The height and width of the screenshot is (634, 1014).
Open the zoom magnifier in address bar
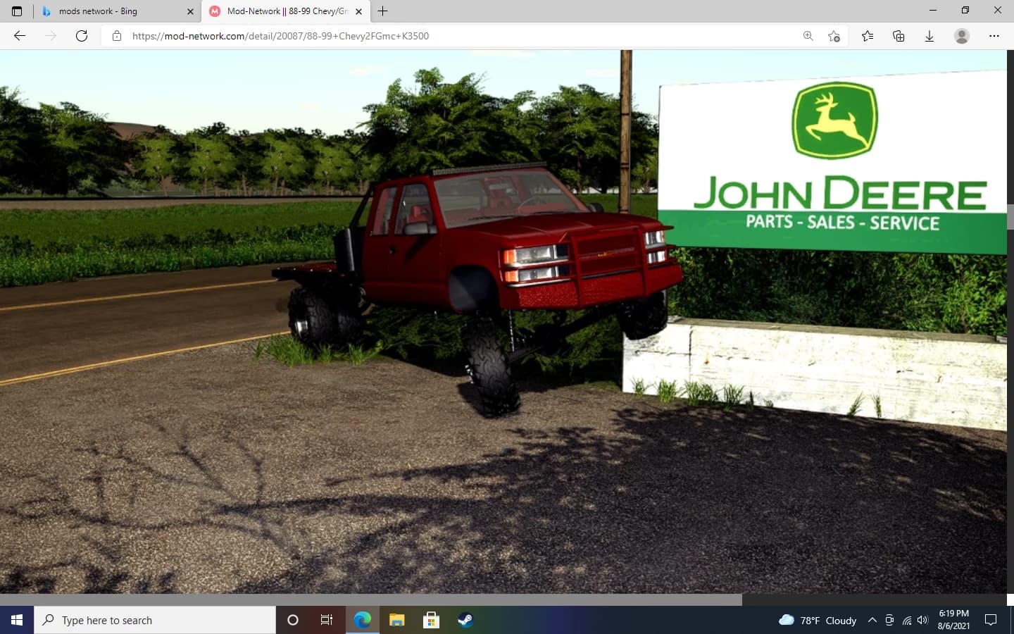(808, 36)
